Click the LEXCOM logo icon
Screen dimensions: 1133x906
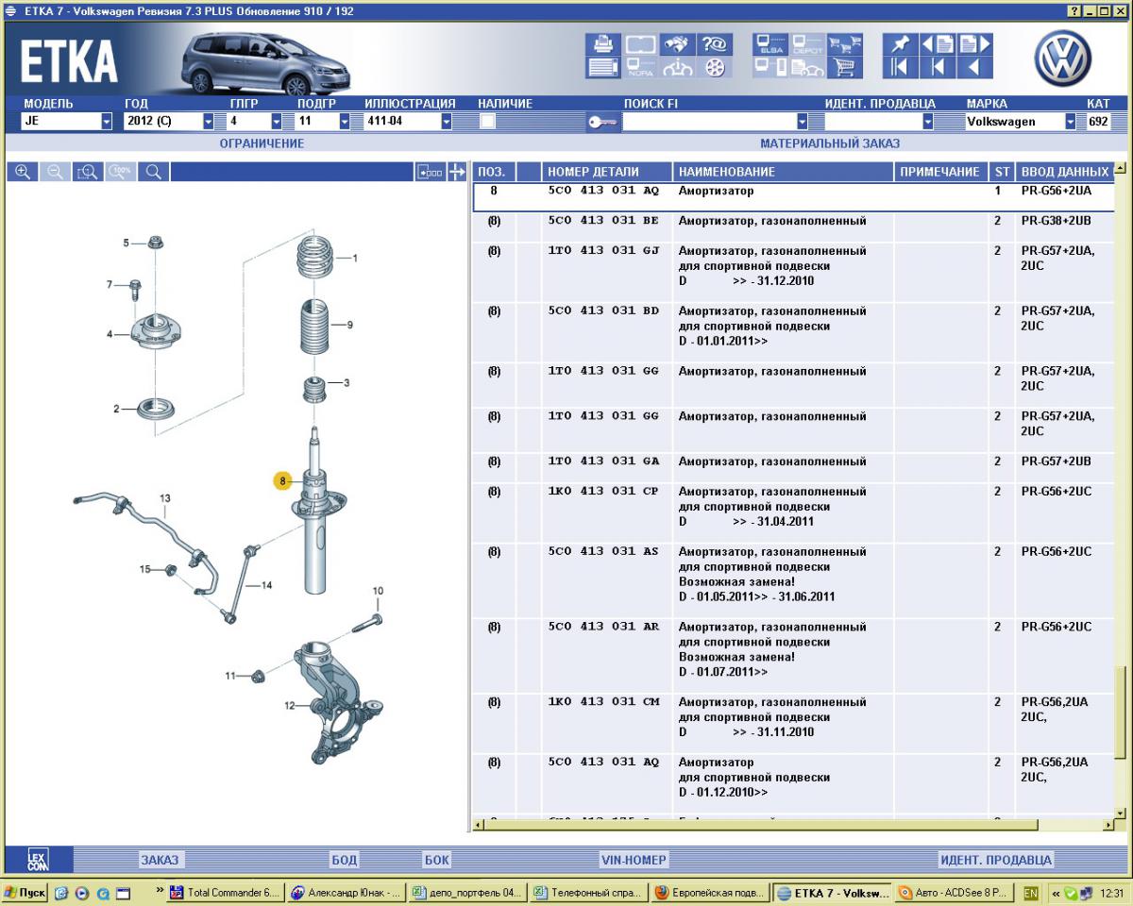point(37,860)
